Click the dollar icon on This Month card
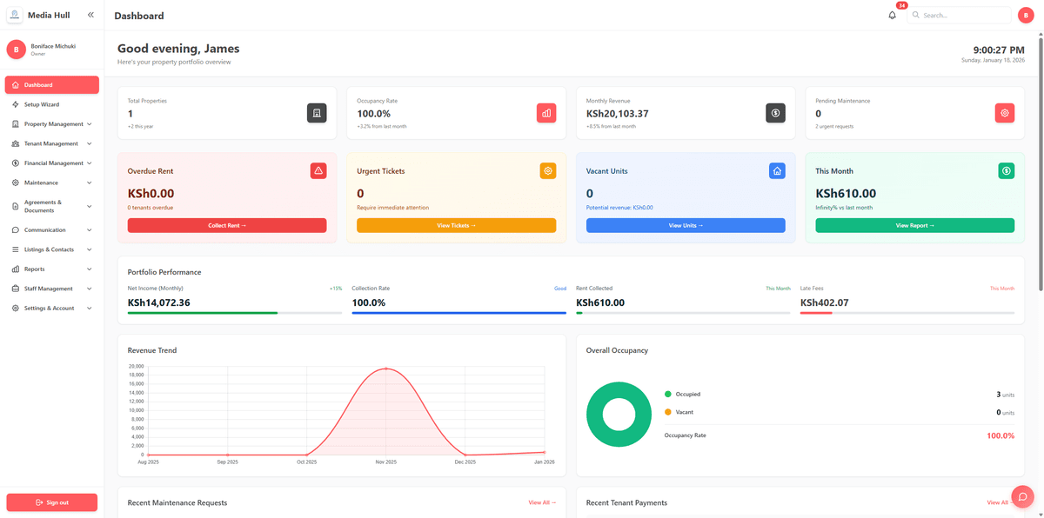 point(1007,170)
